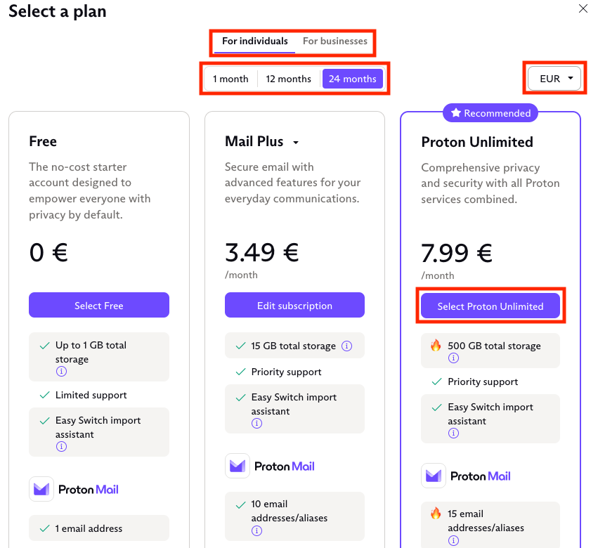598x548 pixels.
Task: Switch to the For businesses tab
Action: click(x=335, y=41)
